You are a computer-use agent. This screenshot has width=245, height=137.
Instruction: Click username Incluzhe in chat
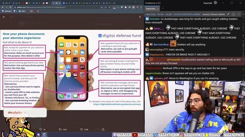coord(155,19)
